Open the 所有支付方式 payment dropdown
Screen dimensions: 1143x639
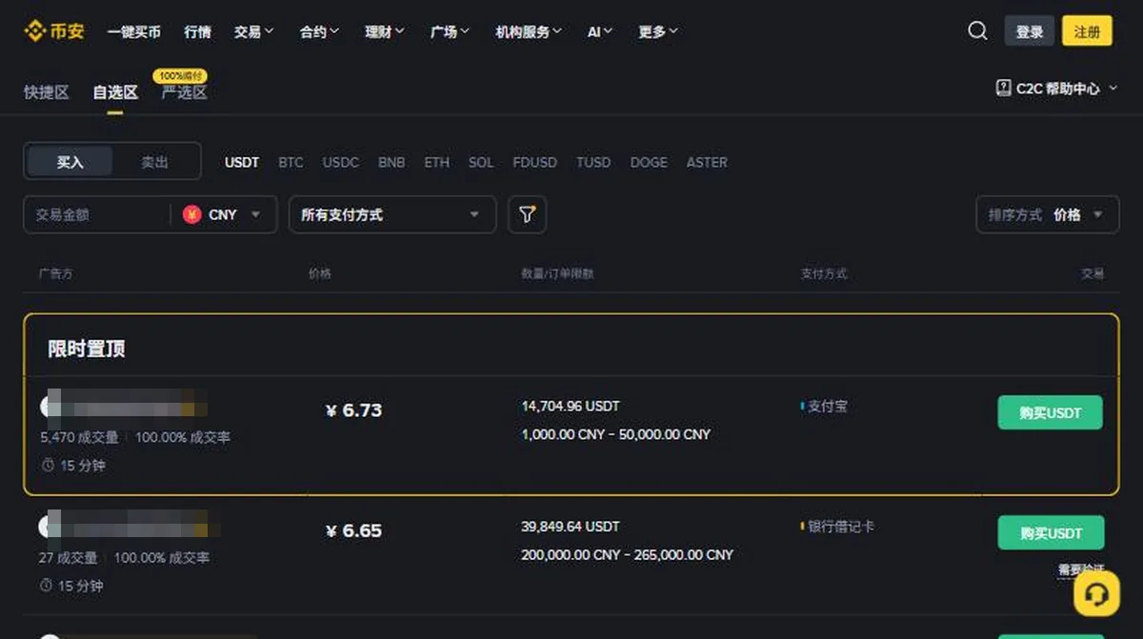[x=392, y=214]
